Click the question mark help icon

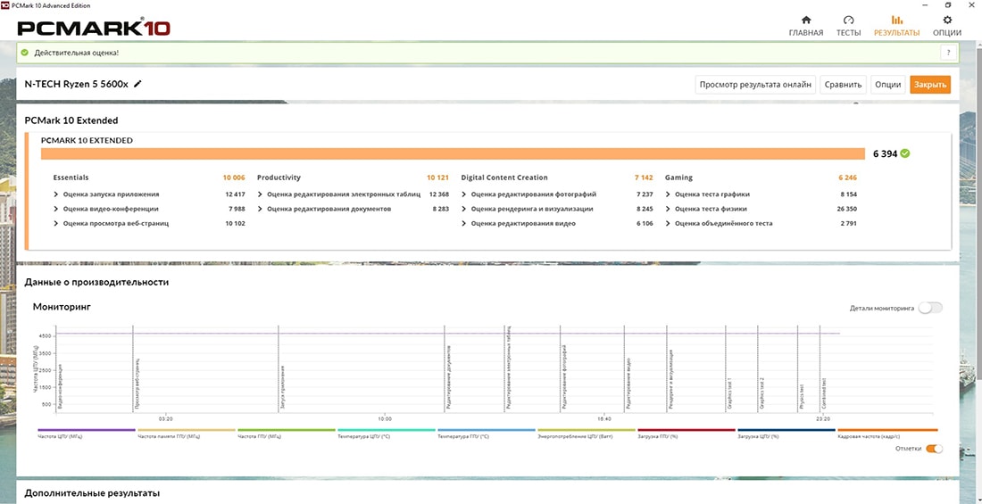pyautogui.click(x=947, y=53)
